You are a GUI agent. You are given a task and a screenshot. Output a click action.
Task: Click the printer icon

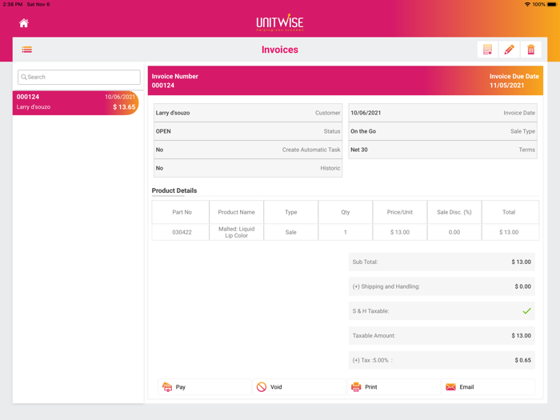tap(356, 387)
